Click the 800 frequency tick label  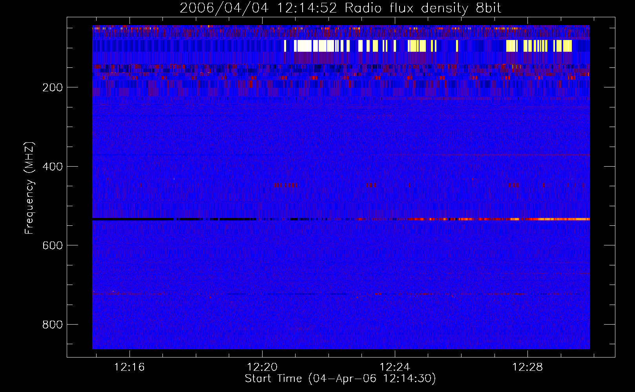[x=53, y=325]
